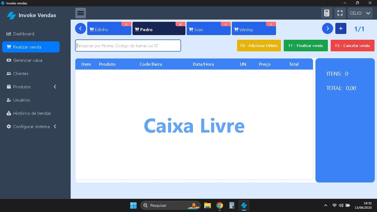The height and width of the screenshot is (212, 377).
Task: Click F7 - Finalizar venda button
Action: 306,46
